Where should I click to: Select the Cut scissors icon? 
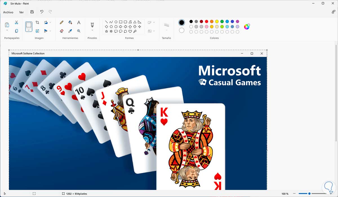pos(16,22)
